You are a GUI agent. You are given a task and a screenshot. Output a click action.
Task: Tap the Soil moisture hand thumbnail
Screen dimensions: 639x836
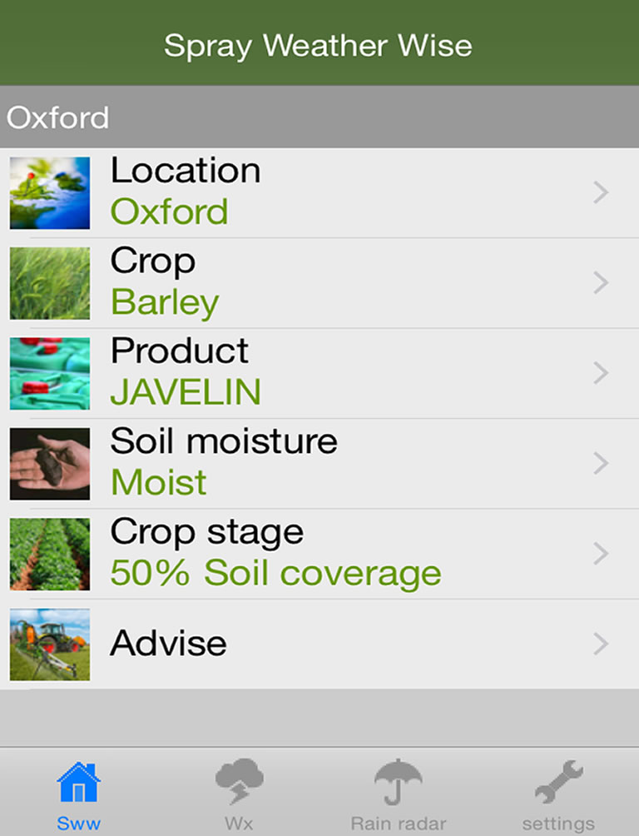click(x=50, y=464)
